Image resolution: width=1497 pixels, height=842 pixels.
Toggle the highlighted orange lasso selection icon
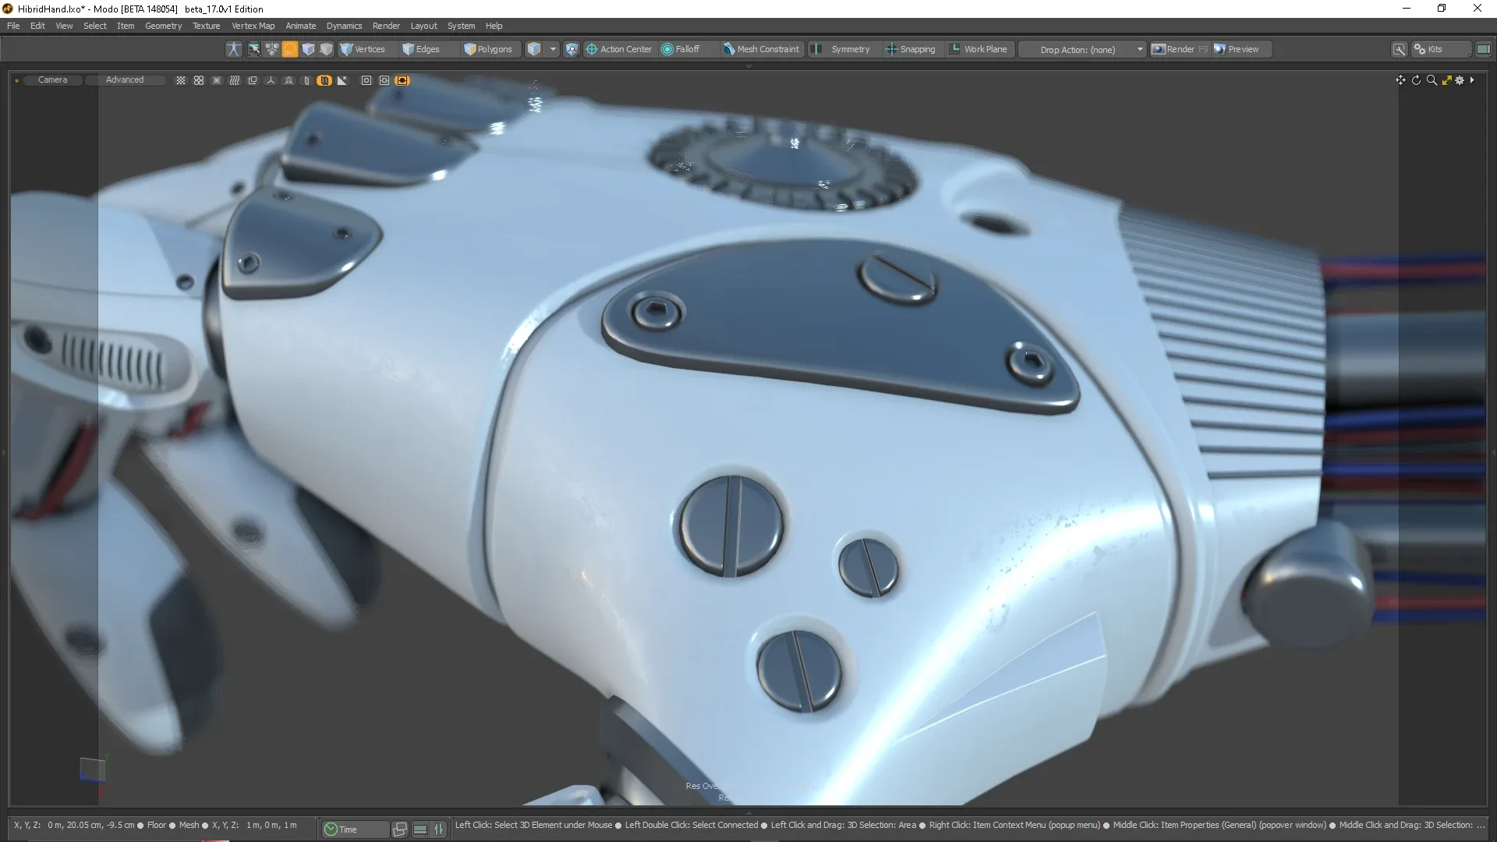(x=290, y=49)
